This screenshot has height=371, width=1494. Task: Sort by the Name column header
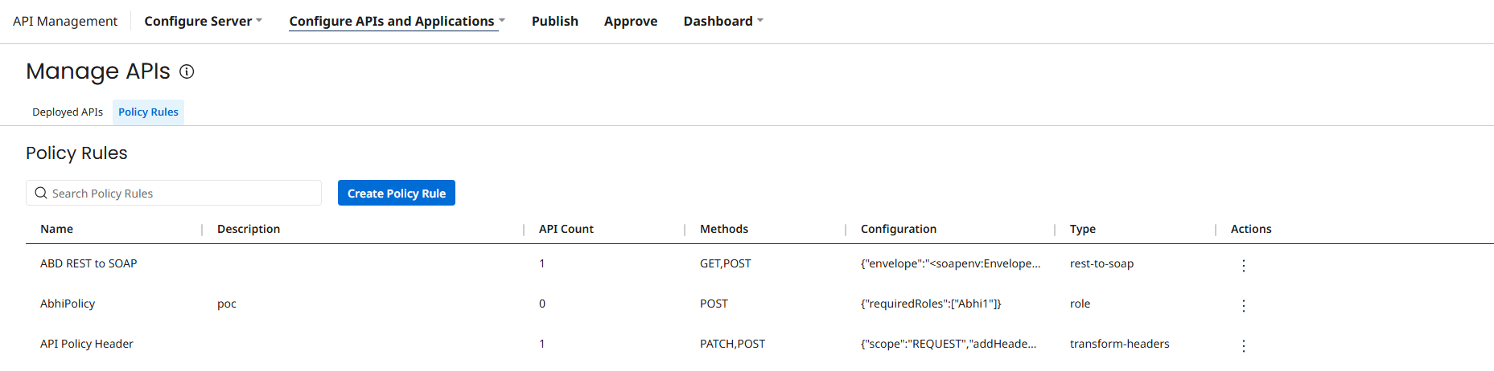click(57, 229)
